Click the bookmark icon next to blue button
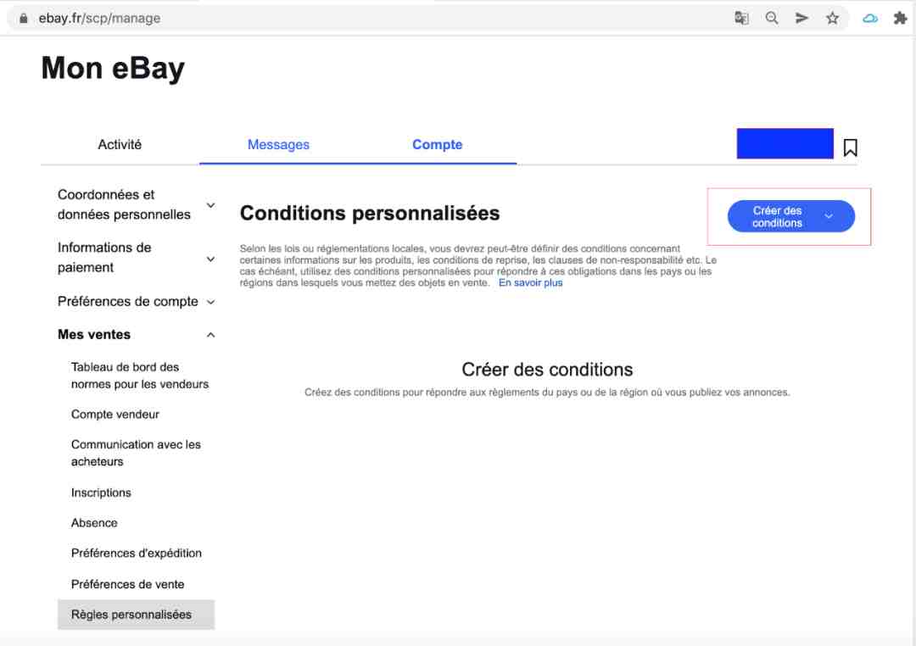The height and width of the screenshot is (646, 916). pos(851,148)
